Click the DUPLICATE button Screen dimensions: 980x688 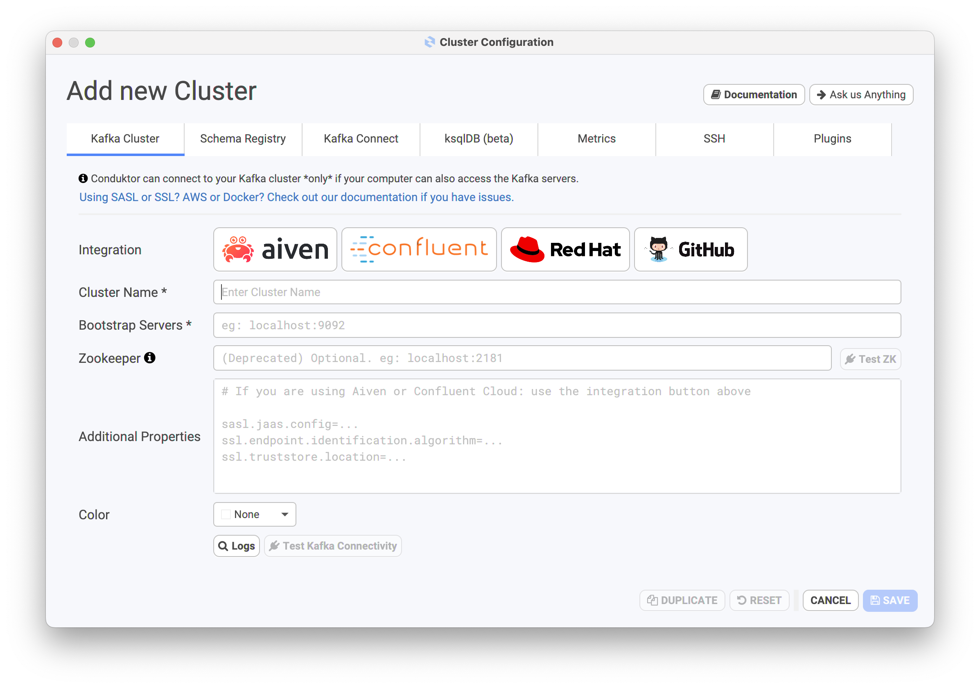click(x=682, y=600)
